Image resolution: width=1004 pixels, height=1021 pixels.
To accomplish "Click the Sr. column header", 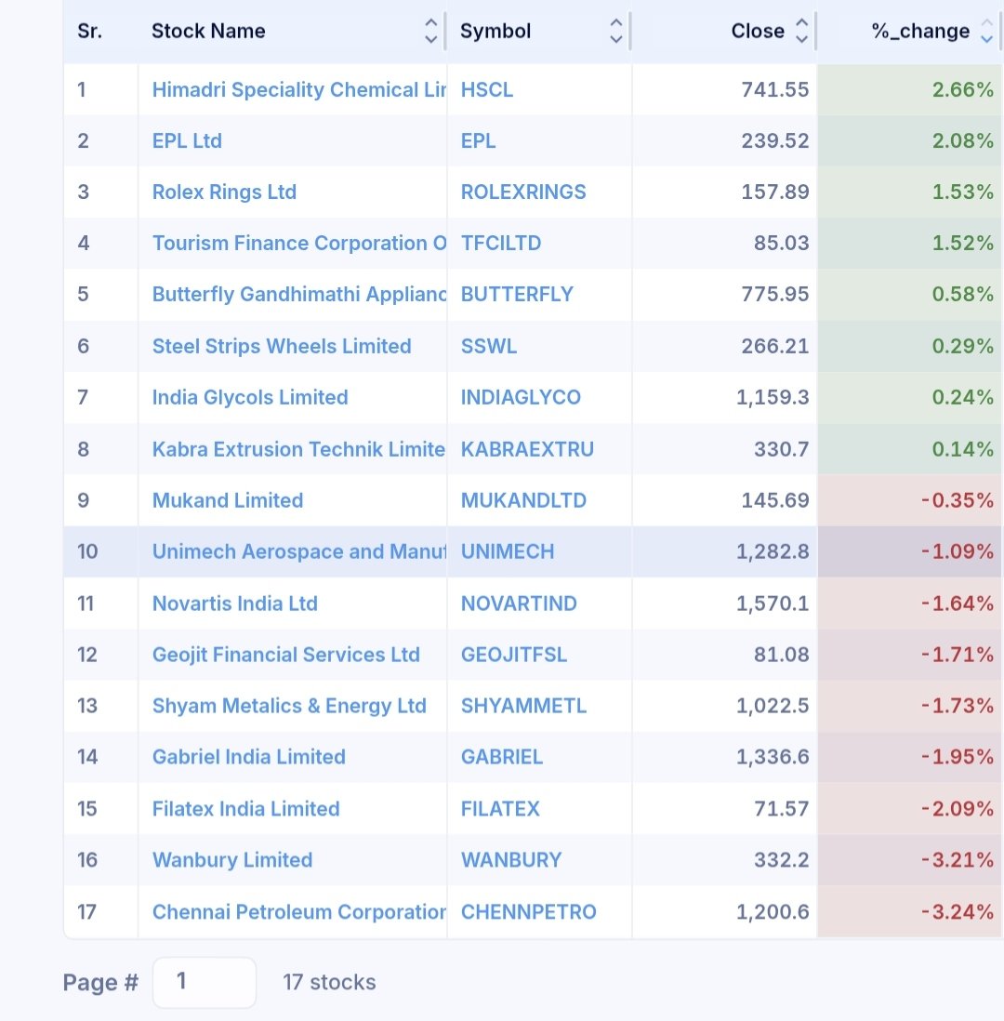I will (x=90, y=31).
